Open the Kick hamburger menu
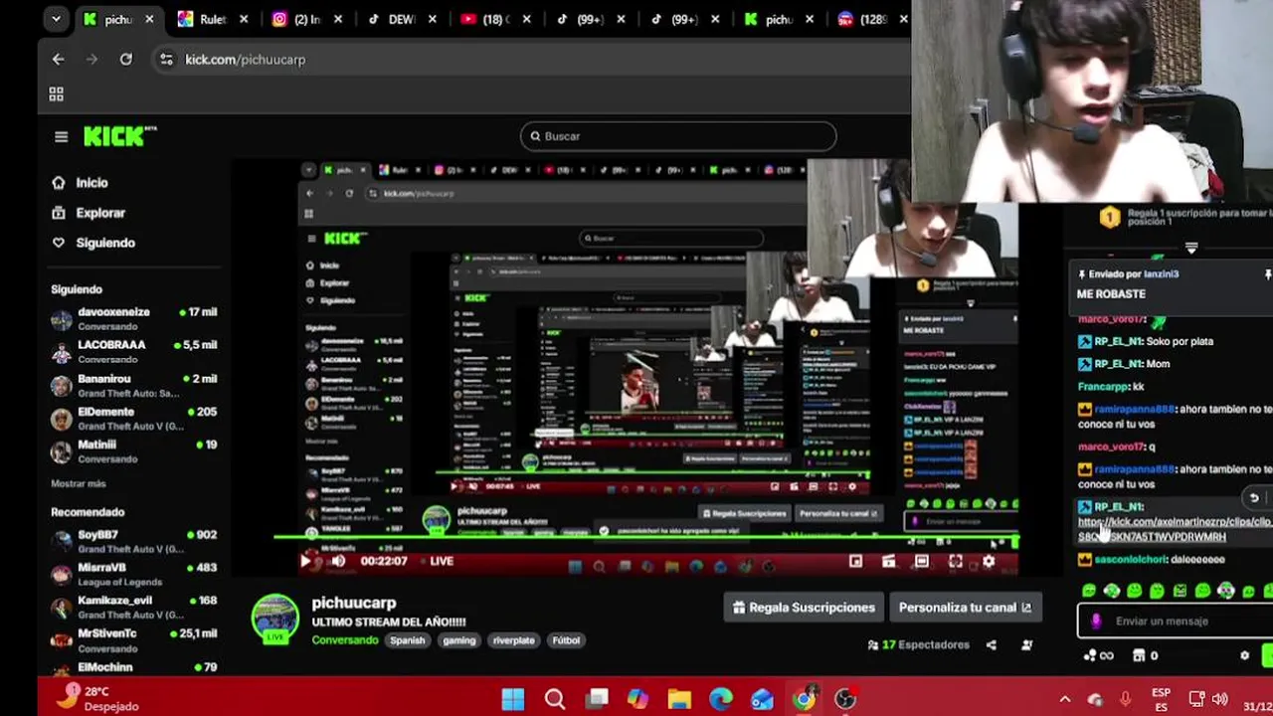 pos(61,136)
